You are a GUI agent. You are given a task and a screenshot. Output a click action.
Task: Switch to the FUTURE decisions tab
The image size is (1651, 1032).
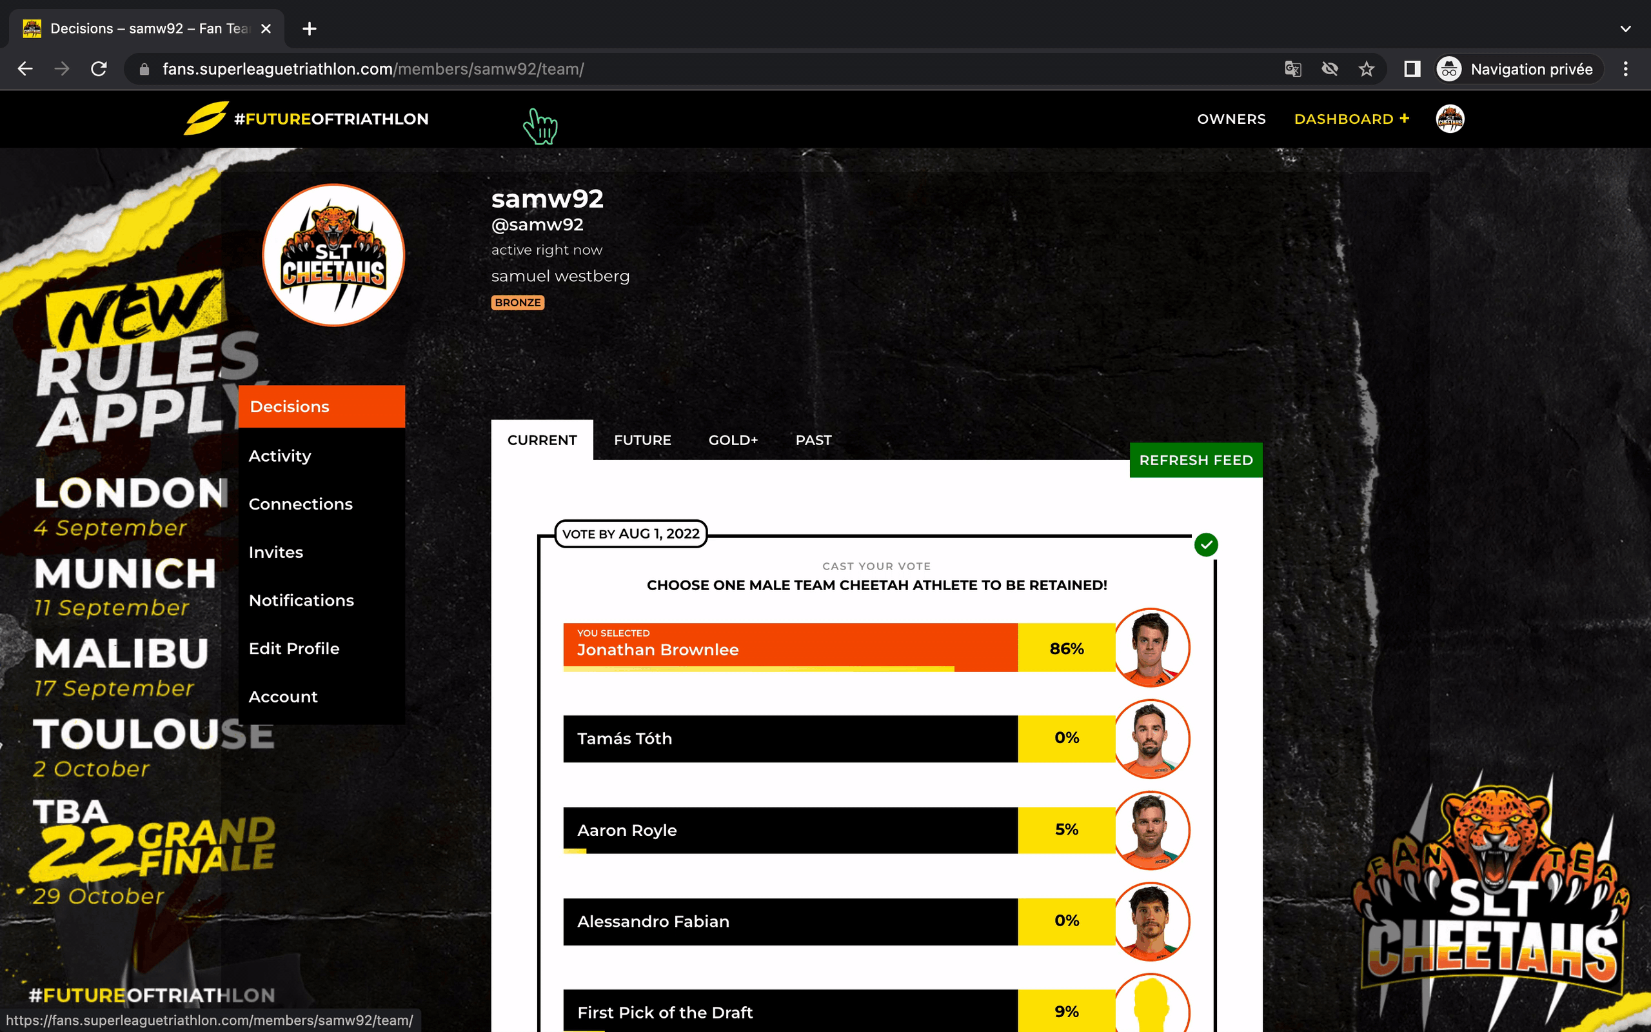pyautogui.click(x=642, y=441)
